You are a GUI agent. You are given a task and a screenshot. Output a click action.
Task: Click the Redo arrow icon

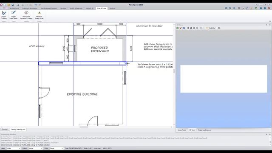[x=40, y=5]
